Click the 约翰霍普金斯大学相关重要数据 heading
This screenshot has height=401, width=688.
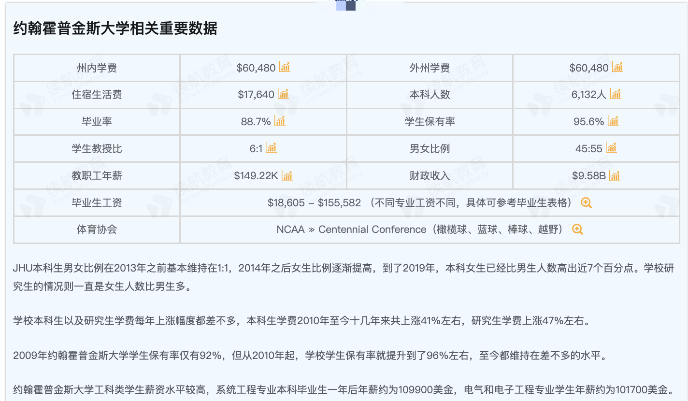click(115, 29)
